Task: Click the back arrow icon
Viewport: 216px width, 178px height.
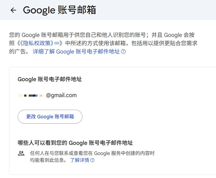Action: (13, 10)
